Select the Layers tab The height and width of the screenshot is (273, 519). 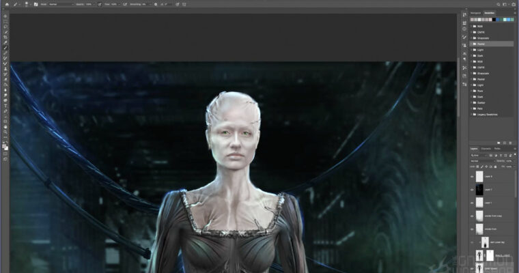[474, 149]
